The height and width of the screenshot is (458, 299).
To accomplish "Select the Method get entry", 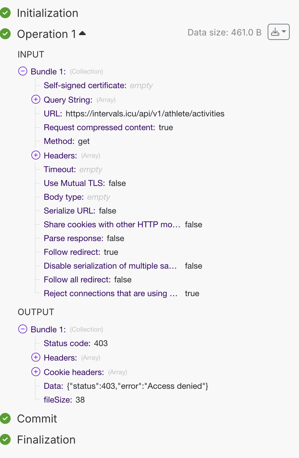I will tap(67, 141).
